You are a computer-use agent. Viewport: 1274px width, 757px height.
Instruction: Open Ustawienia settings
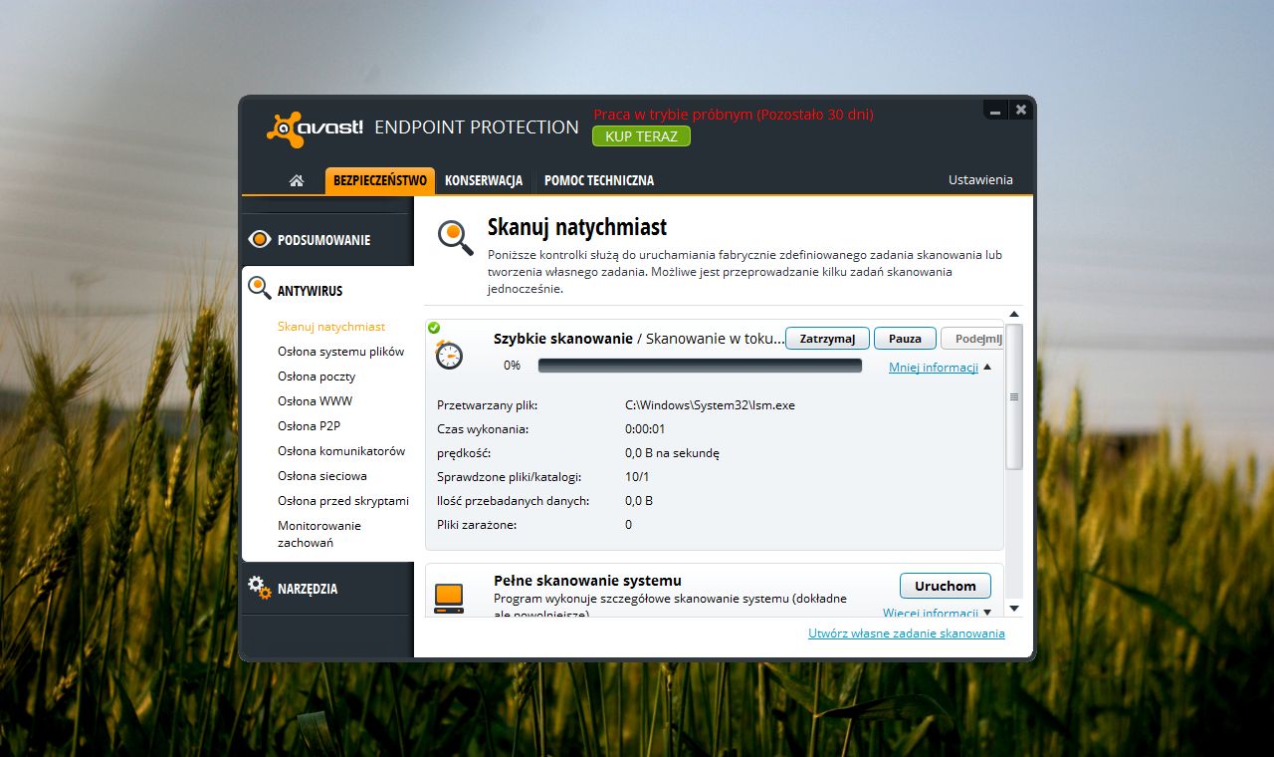[x=980, y=180]
